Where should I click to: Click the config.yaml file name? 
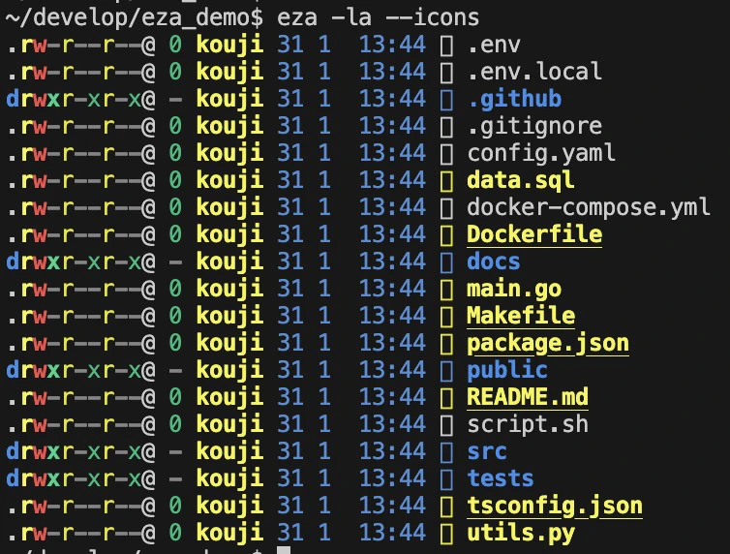541,154
